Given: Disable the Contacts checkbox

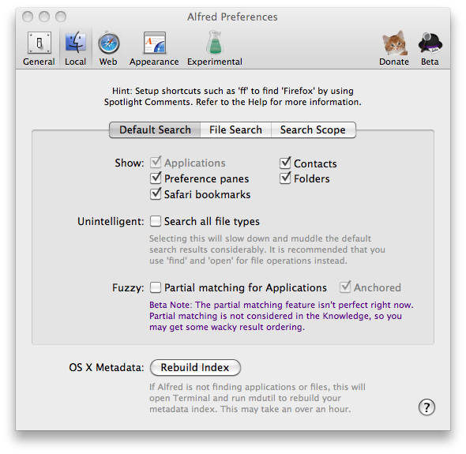Looking at the screenshot, I should coord(285,163).
